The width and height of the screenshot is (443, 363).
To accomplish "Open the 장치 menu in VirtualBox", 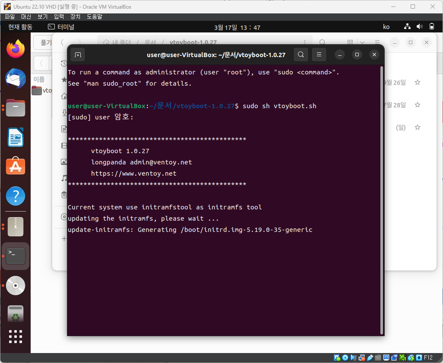I will pyautogui.click(x=75, y=17).
